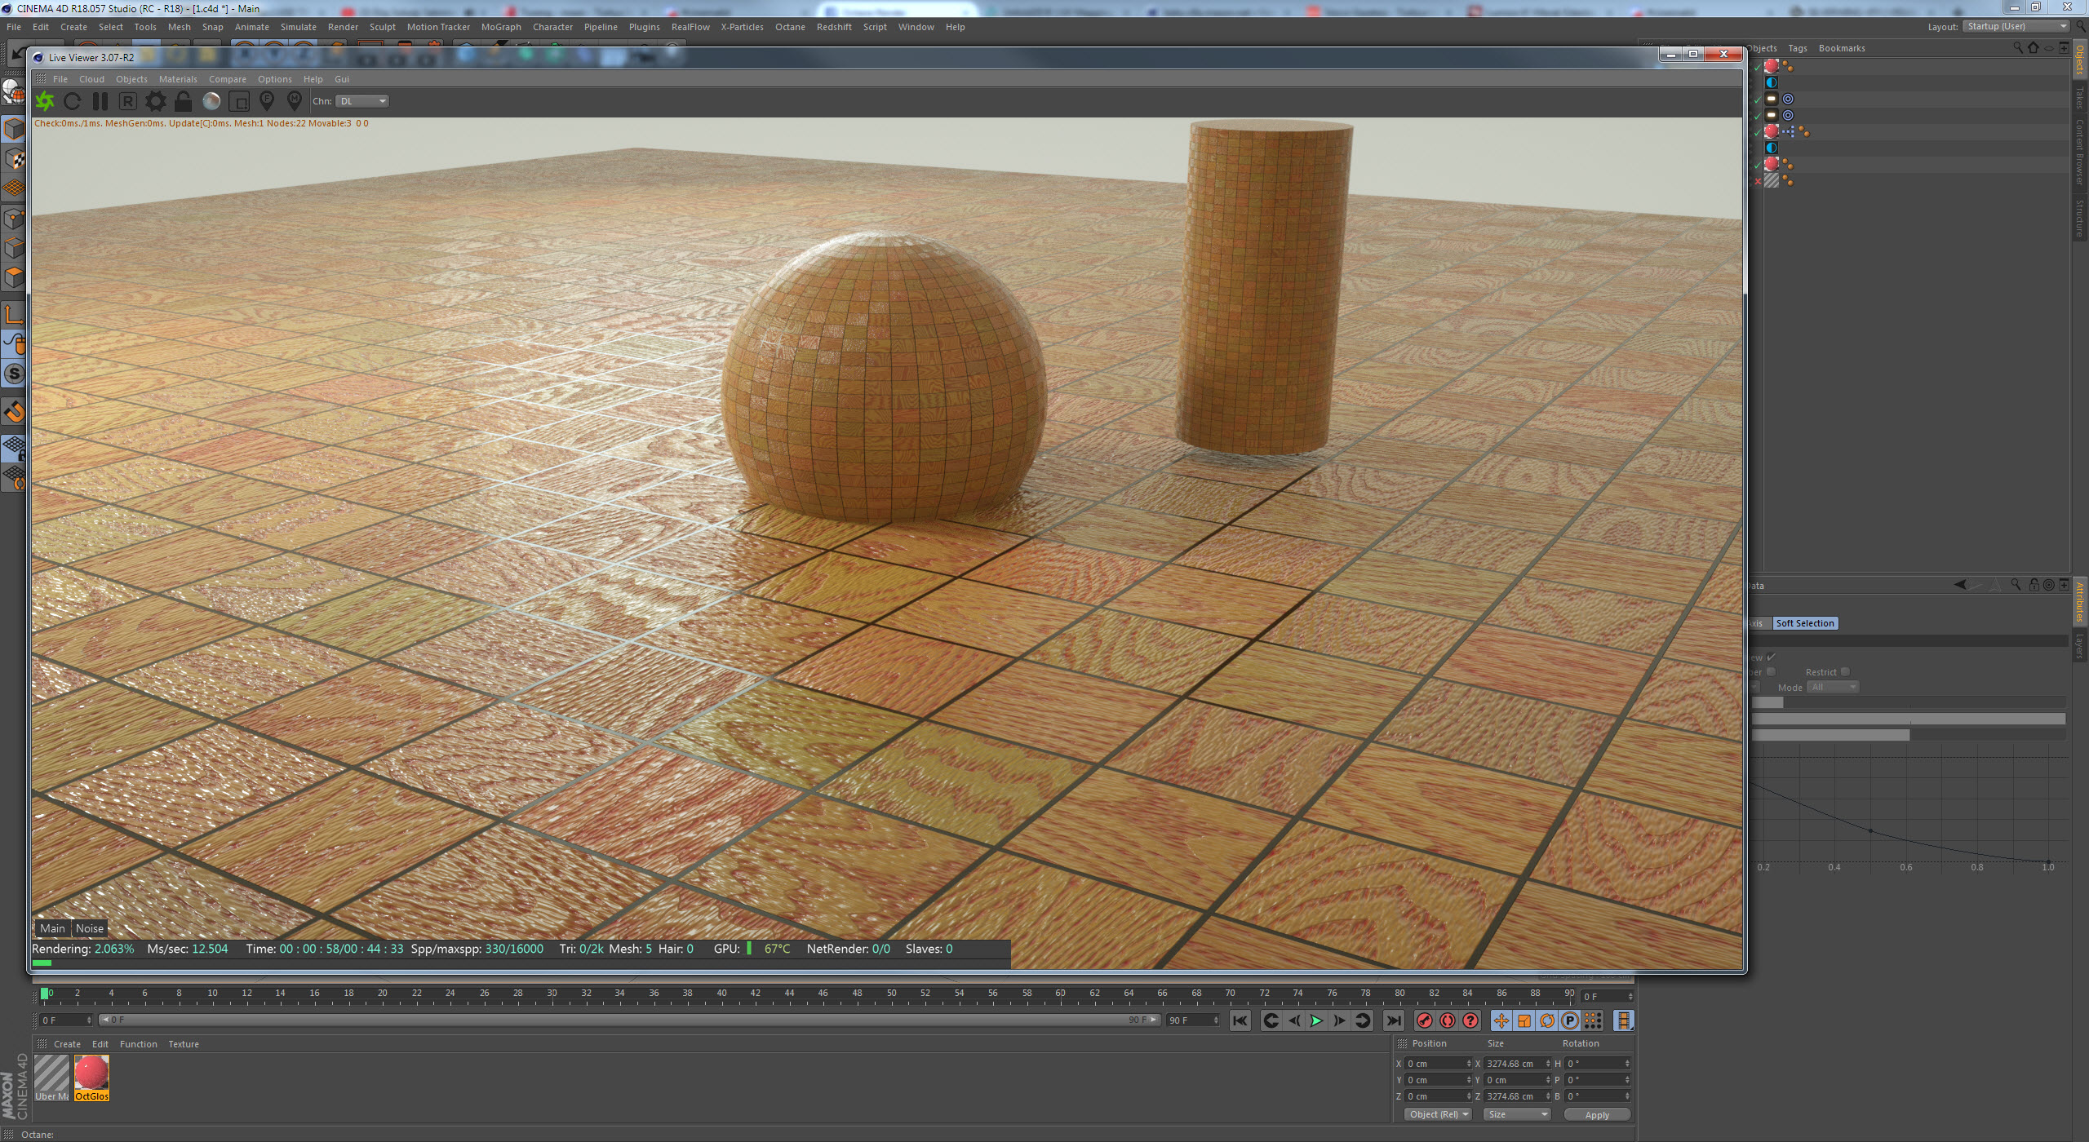Click the Apply button

pos(1597,1115)
